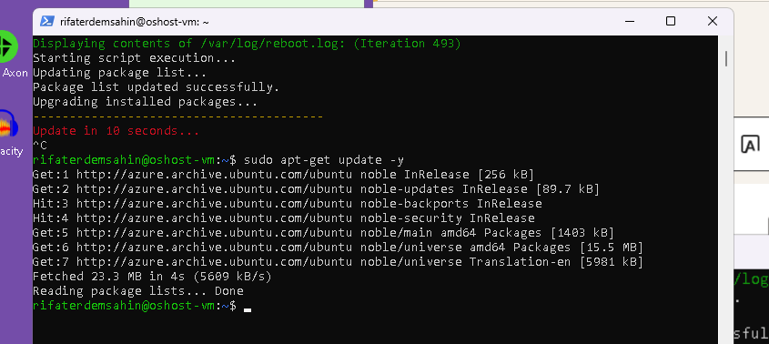This screenshot has width=769, height=344.
Task: Click the Hit:4 noble-security InRelease line
Action: point(283,218)
